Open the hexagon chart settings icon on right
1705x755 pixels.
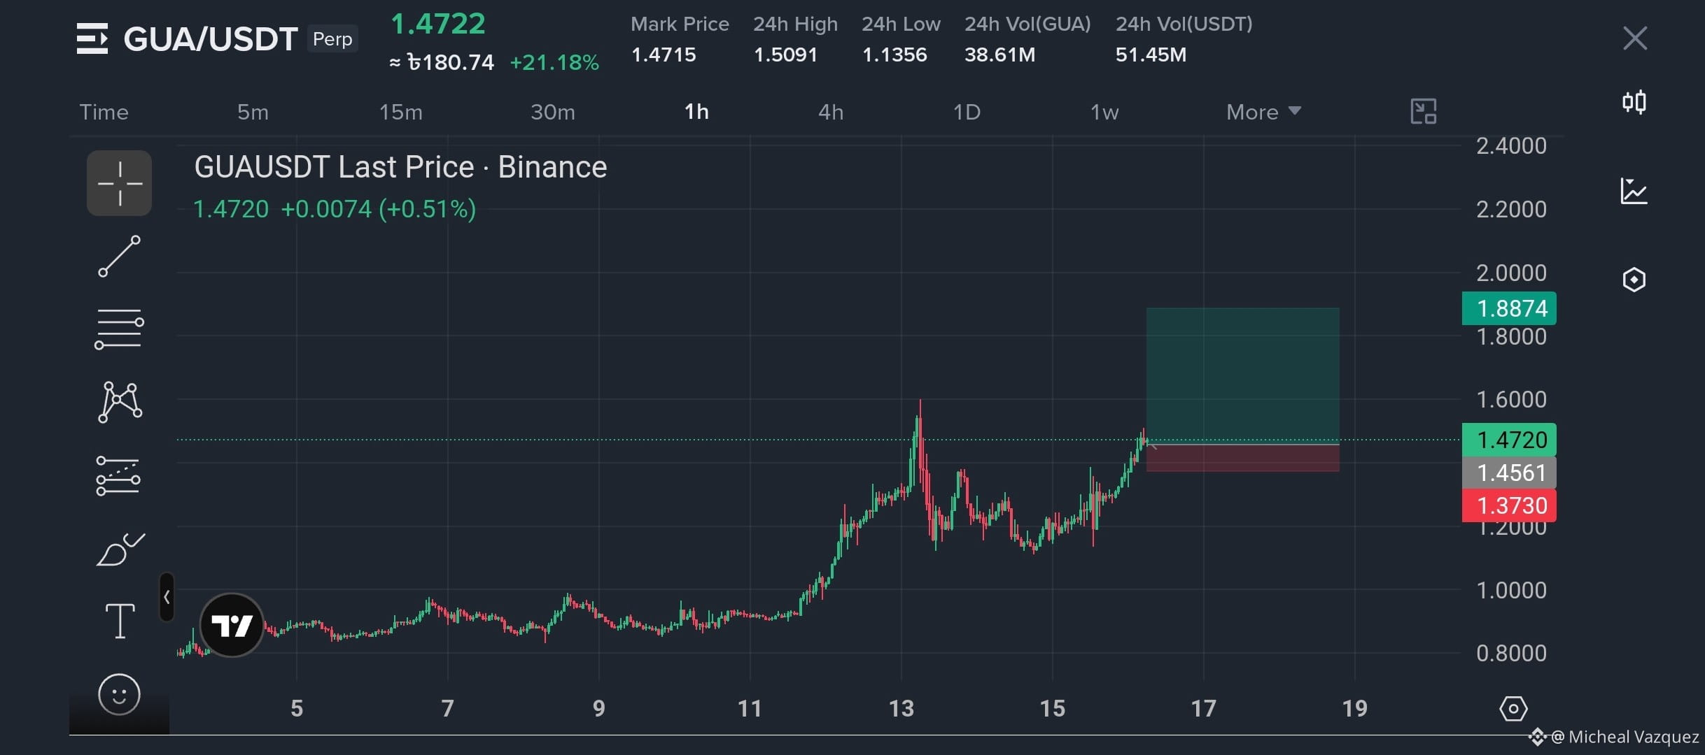(1634, 280)
